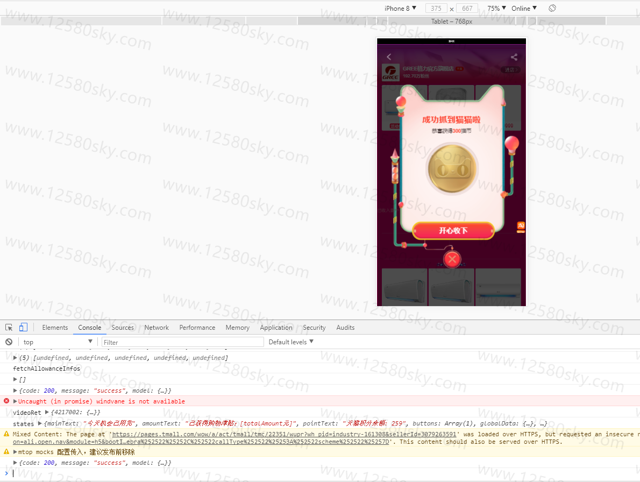Click the inspect element picker icon
Viewport: 640px width, 482px height.
tap(9, 327)
